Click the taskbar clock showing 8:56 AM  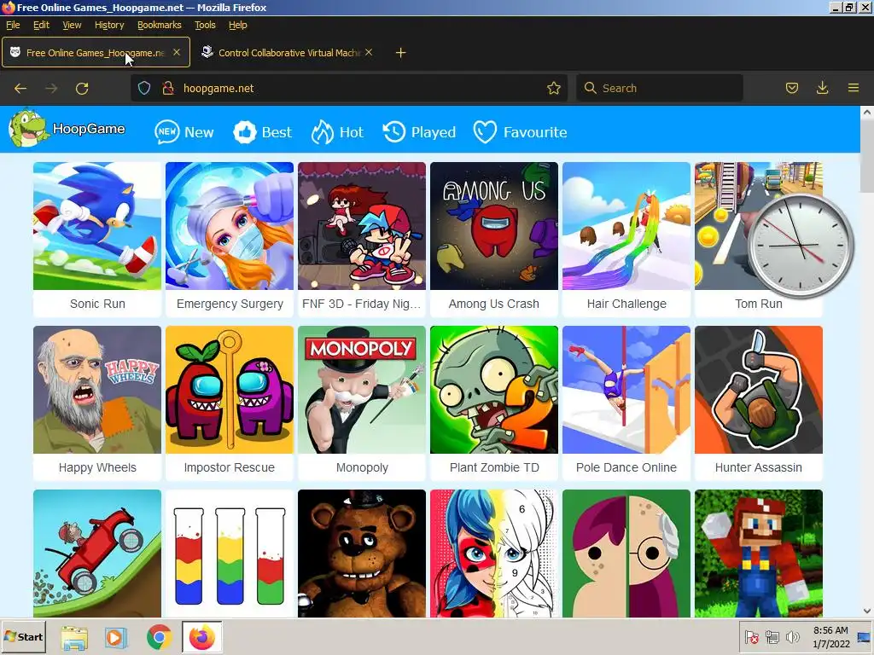(x=830, y=630)
